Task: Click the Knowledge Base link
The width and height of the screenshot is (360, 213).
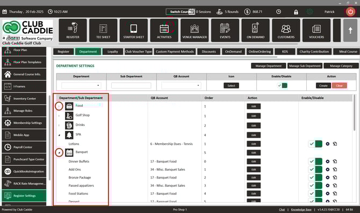Action: 301,210
